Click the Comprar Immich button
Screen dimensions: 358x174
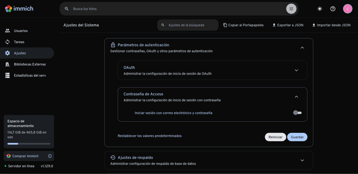tap(29, 156)
